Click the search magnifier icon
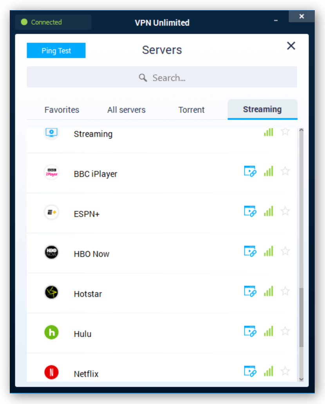The width and height of the screenshot is (325, 404). 143,78
